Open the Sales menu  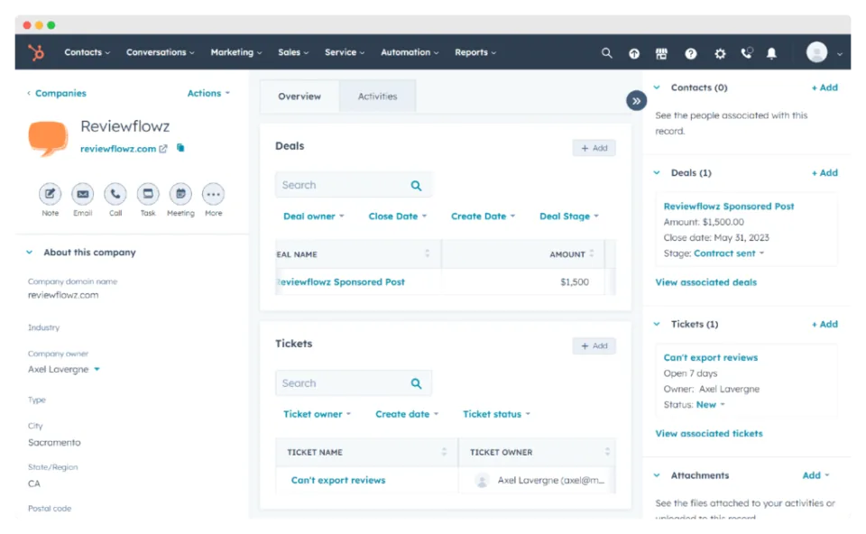293,52
